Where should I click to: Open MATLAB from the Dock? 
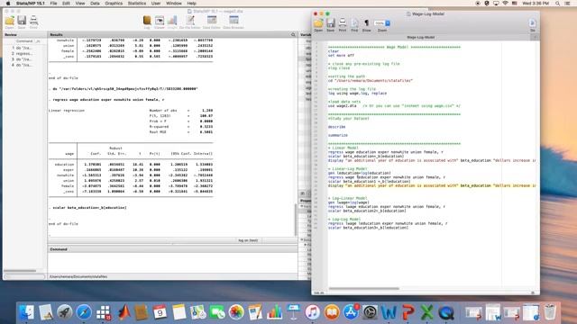tap(124, 312)
